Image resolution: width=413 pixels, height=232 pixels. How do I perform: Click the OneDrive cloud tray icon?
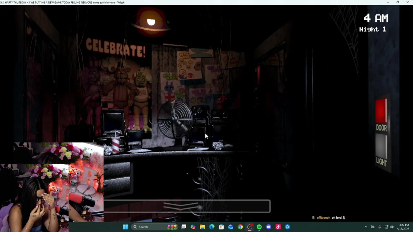coord(373,227)
